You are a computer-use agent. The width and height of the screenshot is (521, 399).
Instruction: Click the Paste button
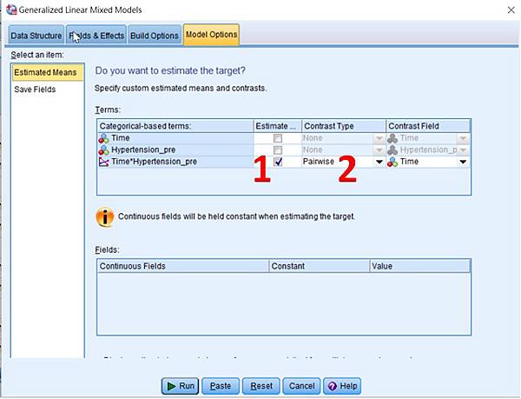pyautogui.click(x=221, y=386)
